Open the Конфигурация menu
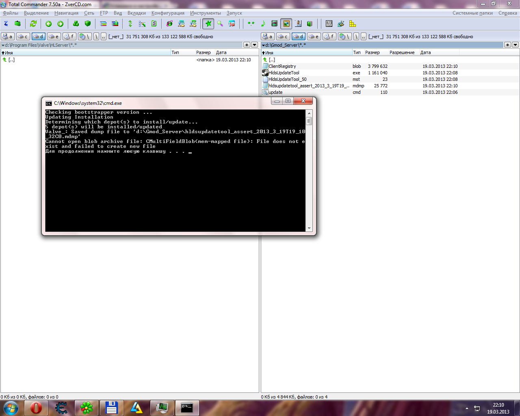520x416 pixels. pyautogui.click(x=168, y=13)
